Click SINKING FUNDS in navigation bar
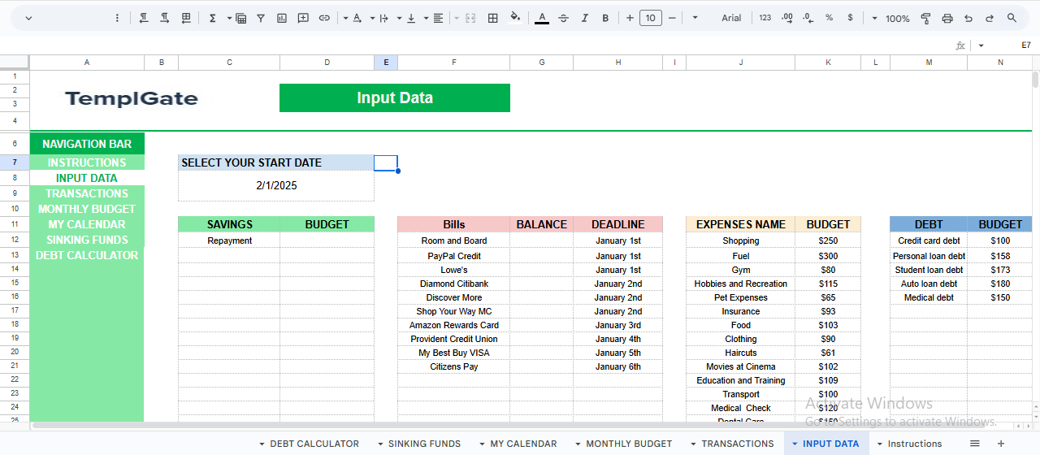Screen dimensions: 1040x455 (x=87, y=240)
